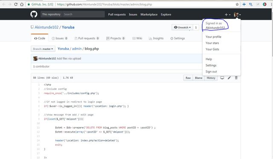This screenshot has width=273, height=159.
Task: Click the 1 contributor text
Action: (x=41, y=66)
